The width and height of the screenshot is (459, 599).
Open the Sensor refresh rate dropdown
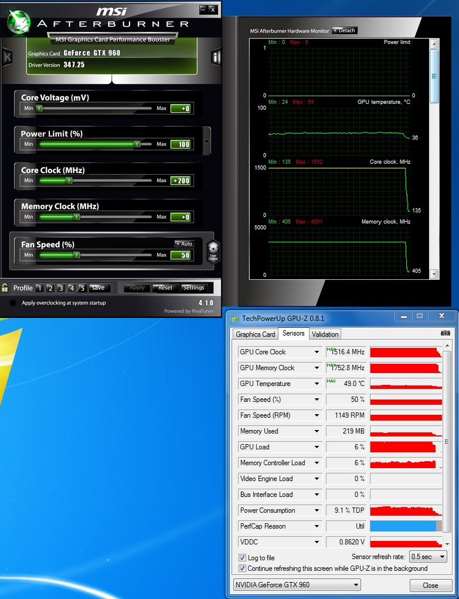coord(428,557)
